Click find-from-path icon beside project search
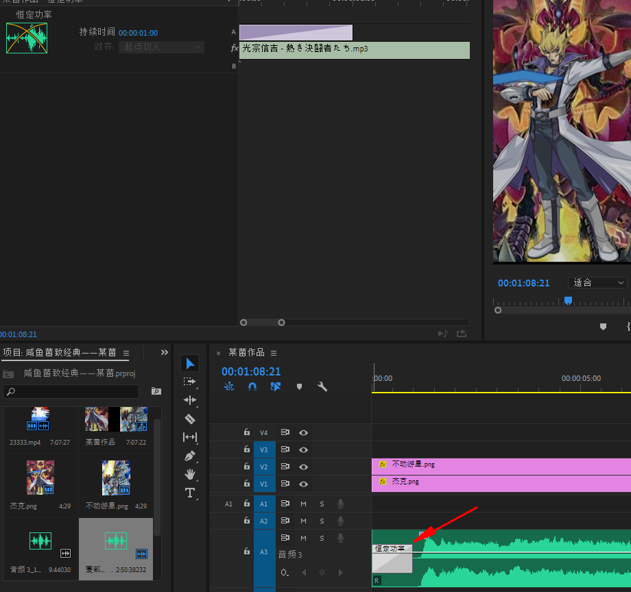 tap(156, 391)
